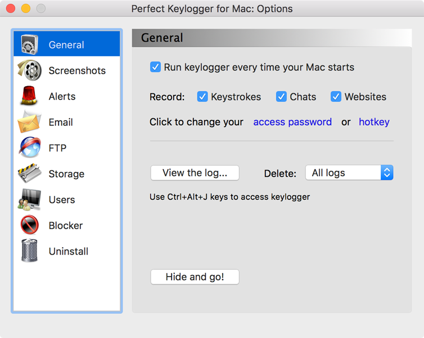424x338 pixels.
Task: Close the Options window with red button
Action: 10,8
